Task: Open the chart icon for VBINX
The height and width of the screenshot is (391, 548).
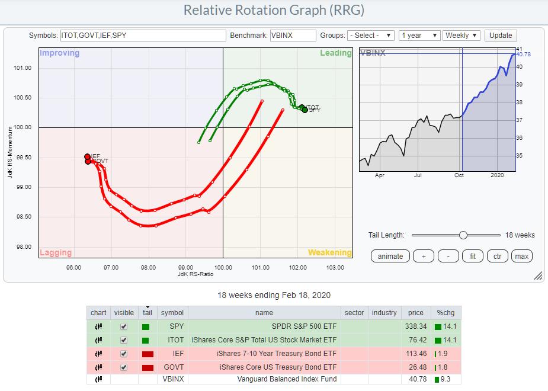Action: 97,379
